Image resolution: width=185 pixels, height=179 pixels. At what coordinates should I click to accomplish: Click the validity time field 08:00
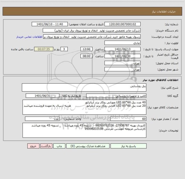(x=86, y=56)
